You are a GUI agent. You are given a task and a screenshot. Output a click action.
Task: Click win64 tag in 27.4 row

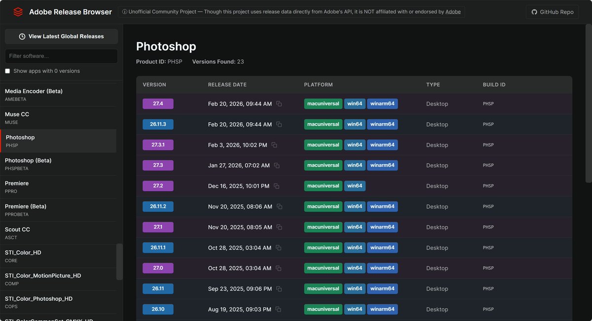[x=355, y=104]
